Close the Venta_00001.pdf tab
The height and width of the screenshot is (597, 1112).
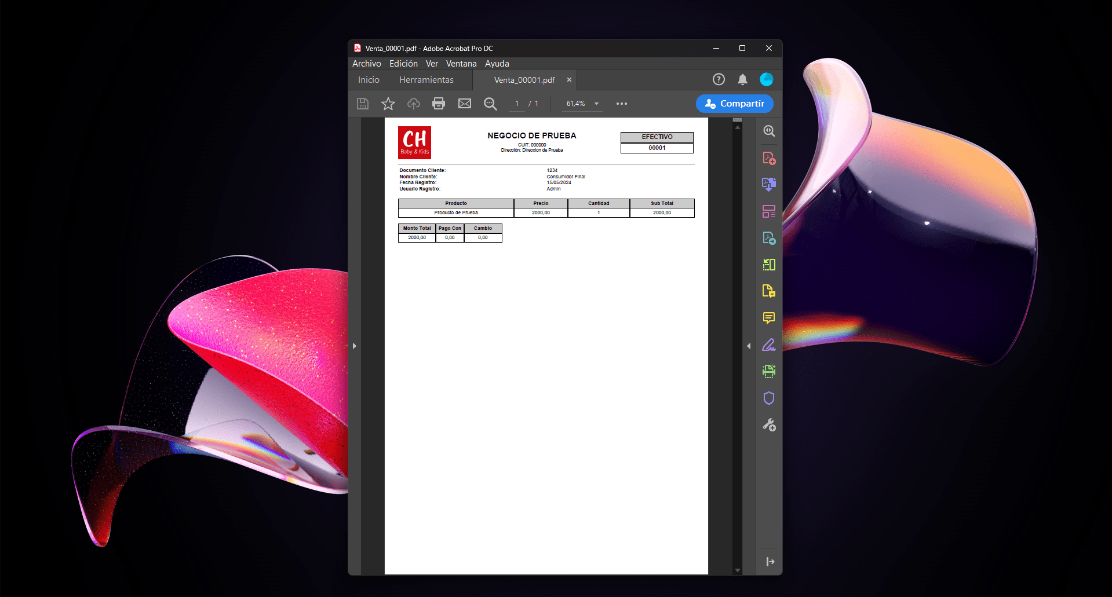pos(569,80)
